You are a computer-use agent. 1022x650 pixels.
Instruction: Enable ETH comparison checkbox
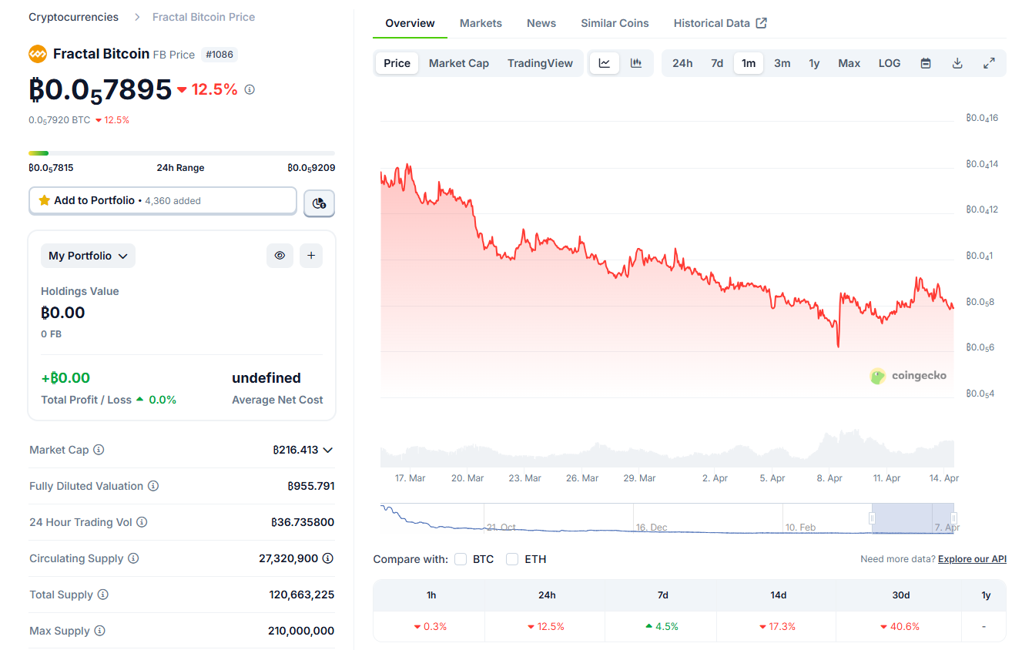(512, 559)
